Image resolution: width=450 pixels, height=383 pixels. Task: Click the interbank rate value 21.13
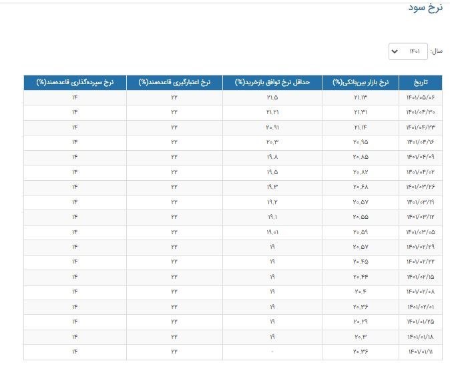pos(361,97)
